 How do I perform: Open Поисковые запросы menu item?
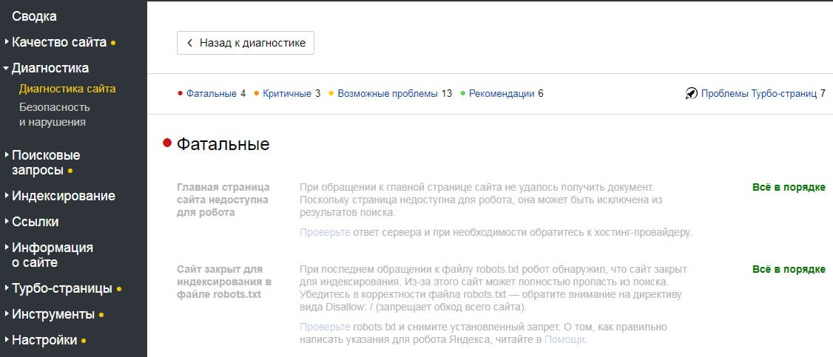click(x=46, y=163)
